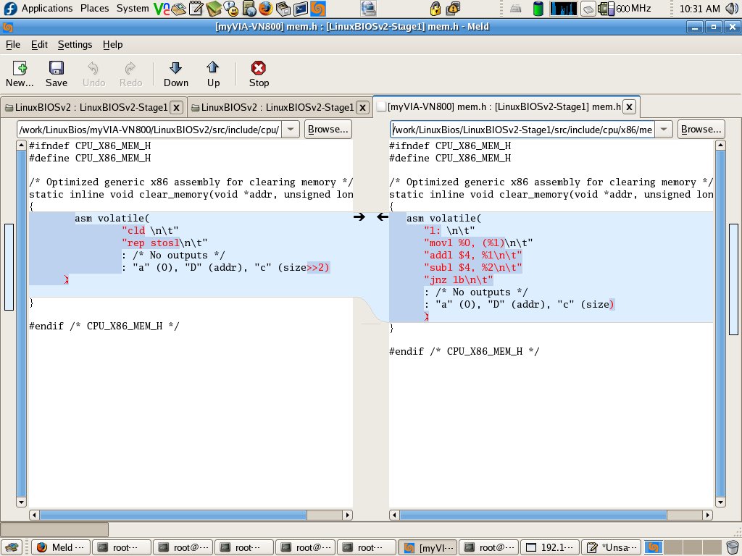
Task: Launch VNC viewer from top panel
Action: point(161,9)
